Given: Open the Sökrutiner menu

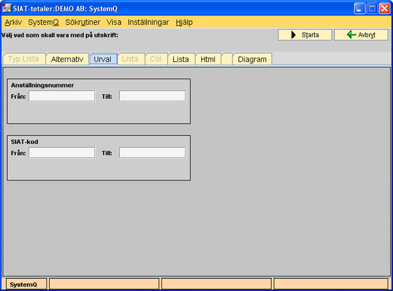Looking at the screenshot, I should (x=83, y=22).
